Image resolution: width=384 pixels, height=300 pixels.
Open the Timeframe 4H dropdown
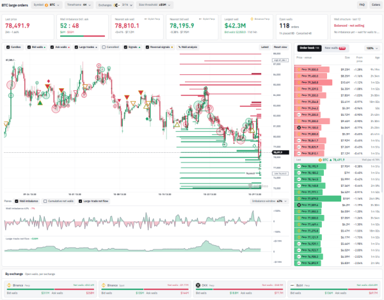[x=79, y=5]
